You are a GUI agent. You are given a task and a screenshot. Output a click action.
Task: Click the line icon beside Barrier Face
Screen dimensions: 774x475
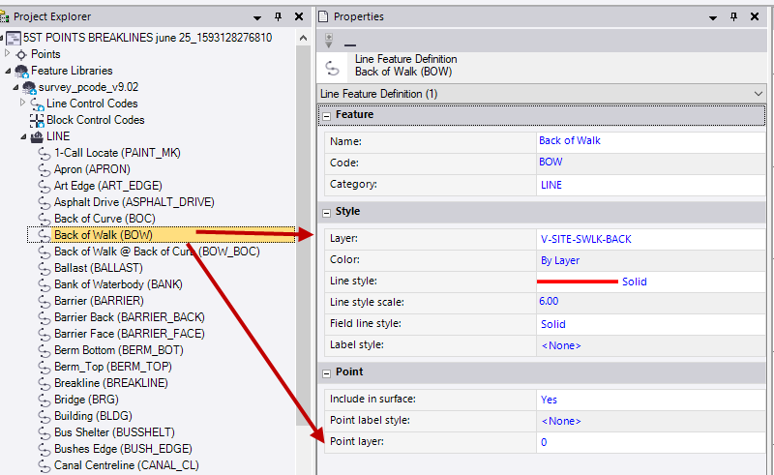45,335
